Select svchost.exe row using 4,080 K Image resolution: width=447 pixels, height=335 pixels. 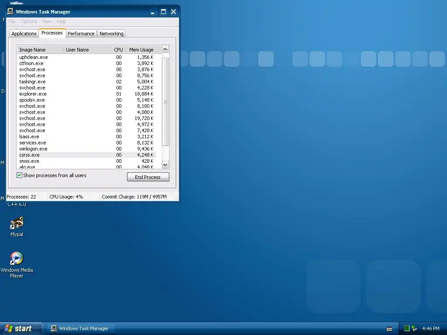pos(86,112)
